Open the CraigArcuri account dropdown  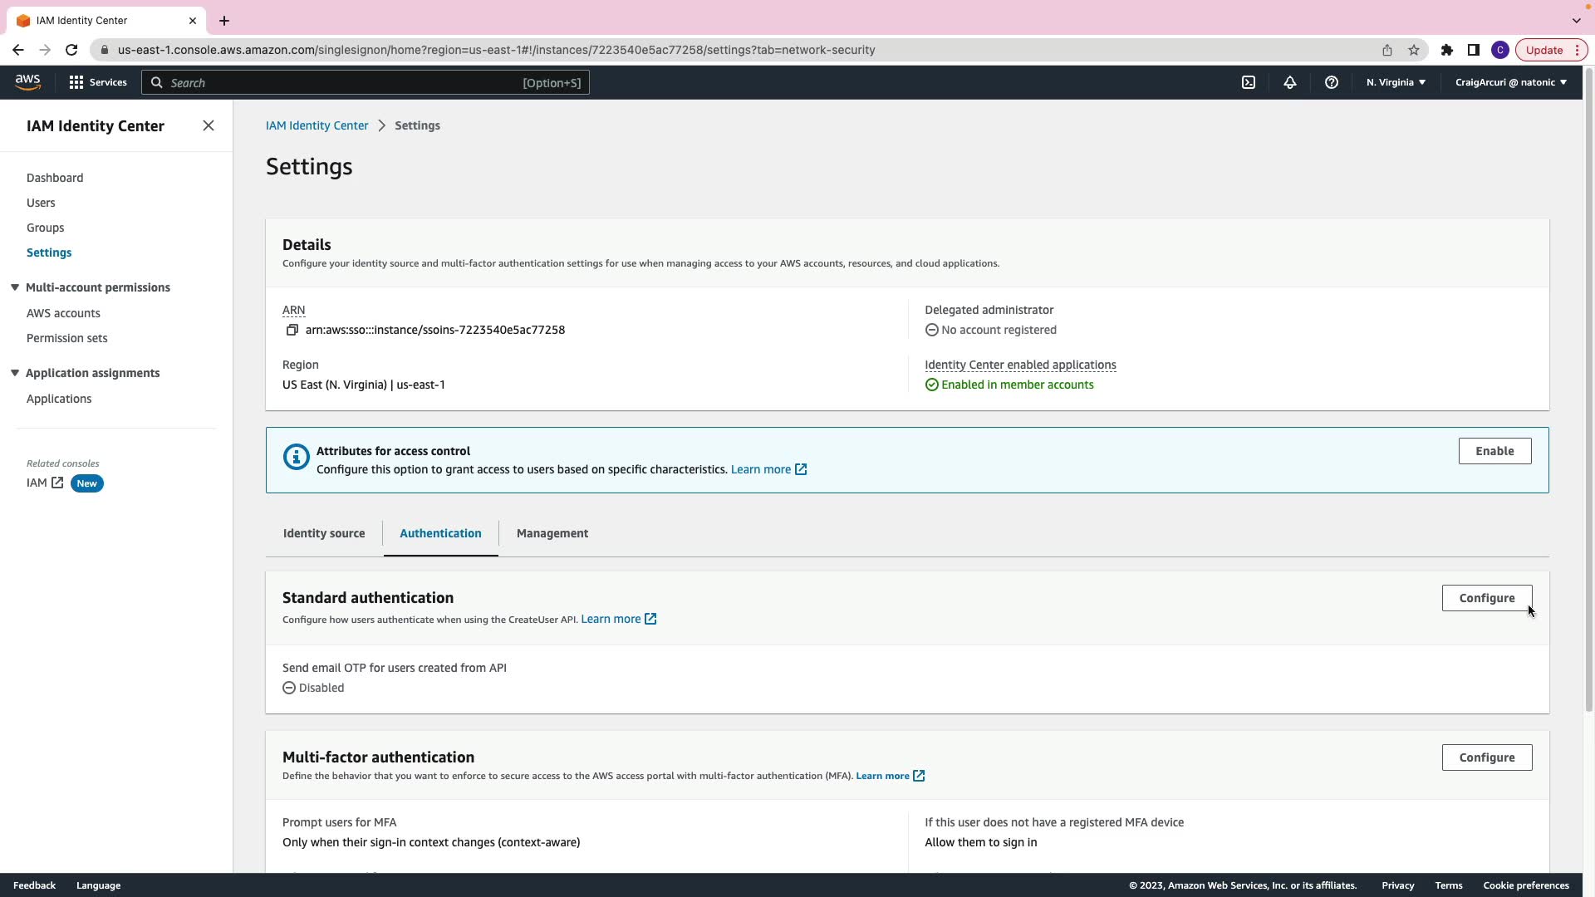pyautogui.click(x=1510, y=82)
